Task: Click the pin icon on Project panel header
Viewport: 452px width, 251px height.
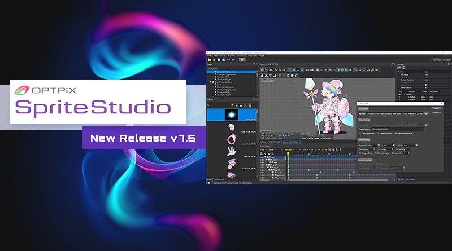Action: (255, 64)
